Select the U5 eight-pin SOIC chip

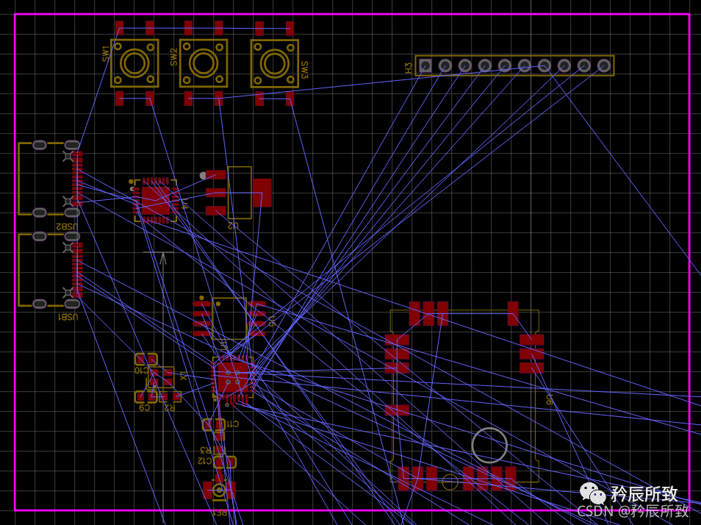[229, 318]
